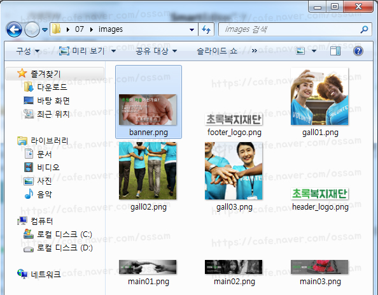Click the 라이브러리 folder icon

[x=22, y=141]
